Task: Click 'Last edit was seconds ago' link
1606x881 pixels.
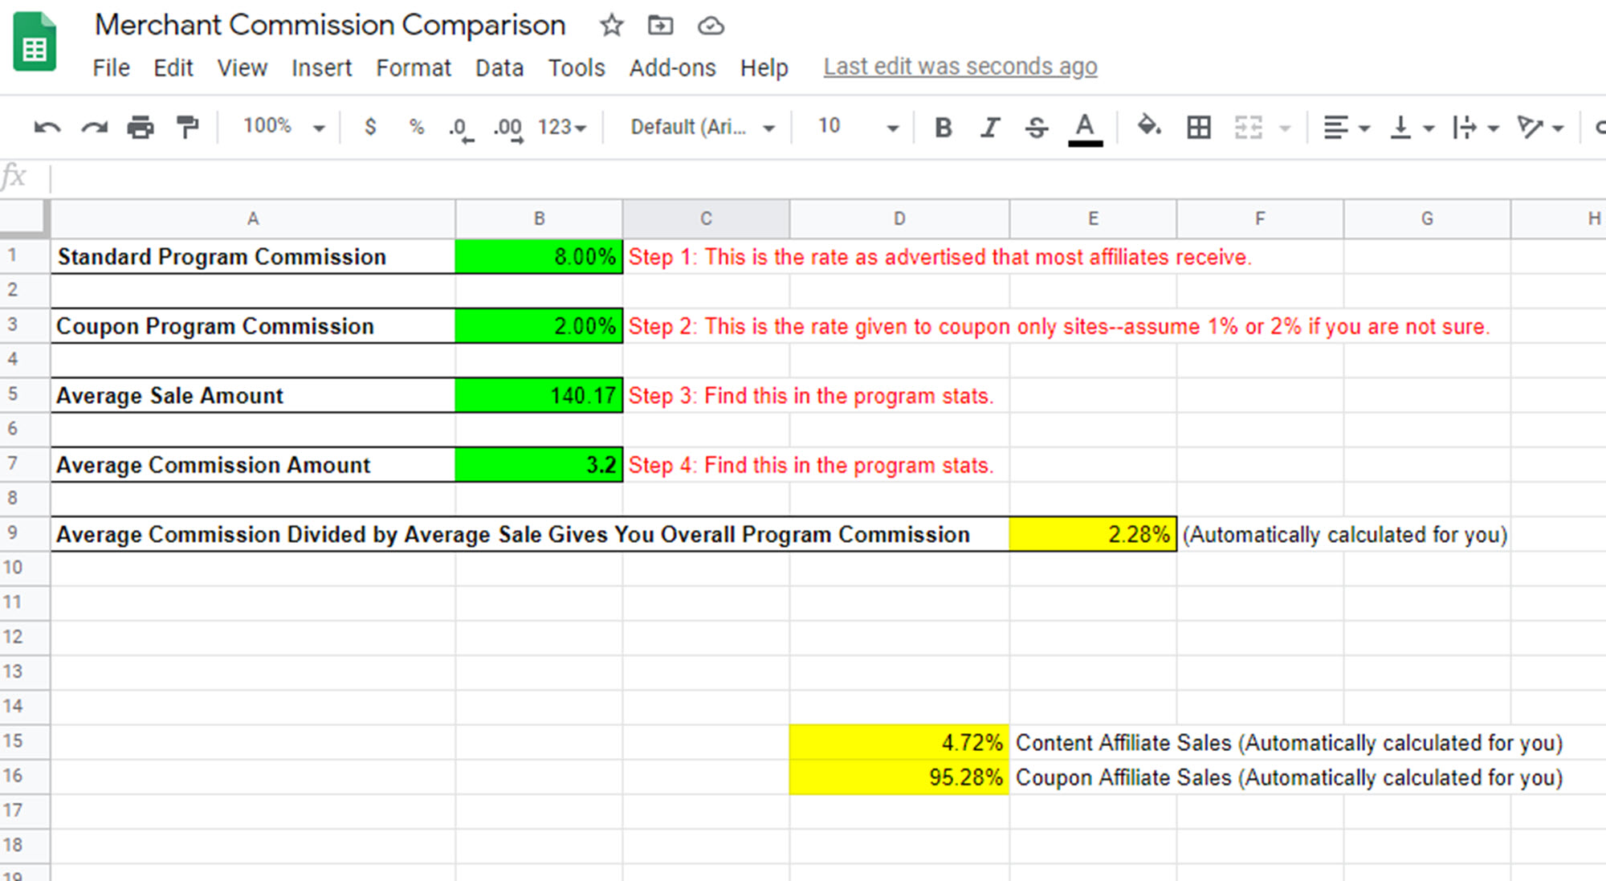Action: coord(960,67)
